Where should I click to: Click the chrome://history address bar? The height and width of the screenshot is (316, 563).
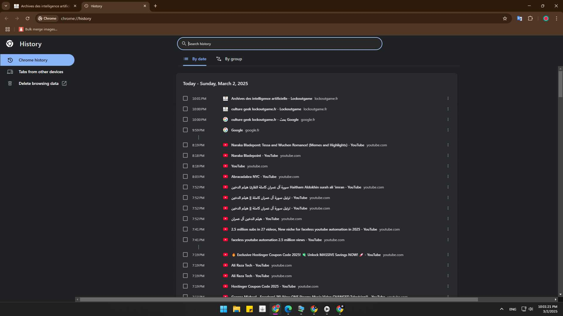pyautogui.click(x=273, y=18)
